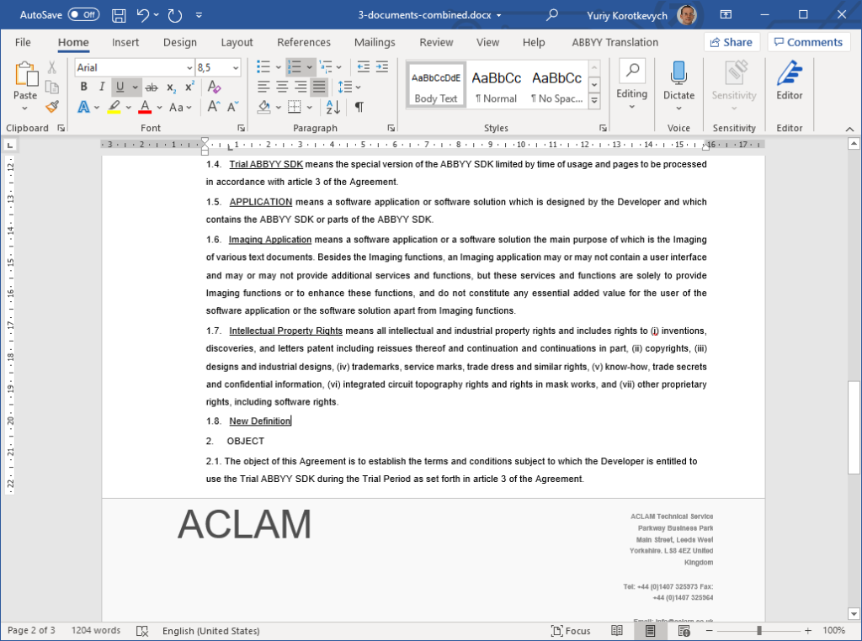Center the paragraph text
Image resolution: width=862 pixels, height=641 pixels.
tap(283, 87)
